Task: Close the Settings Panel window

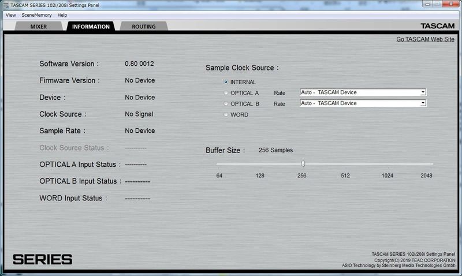Action: point(450,4)
